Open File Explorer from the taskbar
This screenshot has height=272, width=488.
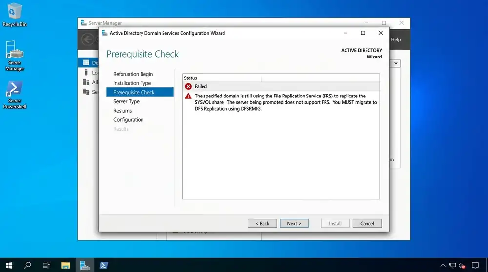[x=66, y=265]
